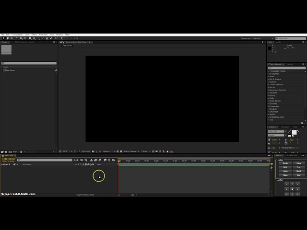This screenshot has width=307, height=230.
Task: Take snapshot with camera icon in viewer
Action: pos(93,151)
